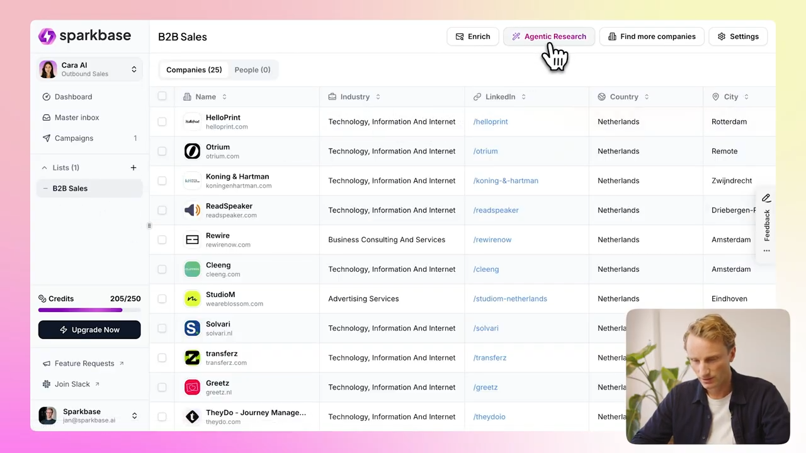Screen dimensions: 806x453
Task: Open /otrium LinkedIn link
Action: click(485, 152)
